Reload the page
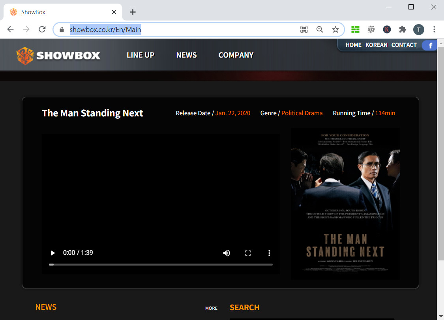Screen dimensions: 444x320 (42, 29)
